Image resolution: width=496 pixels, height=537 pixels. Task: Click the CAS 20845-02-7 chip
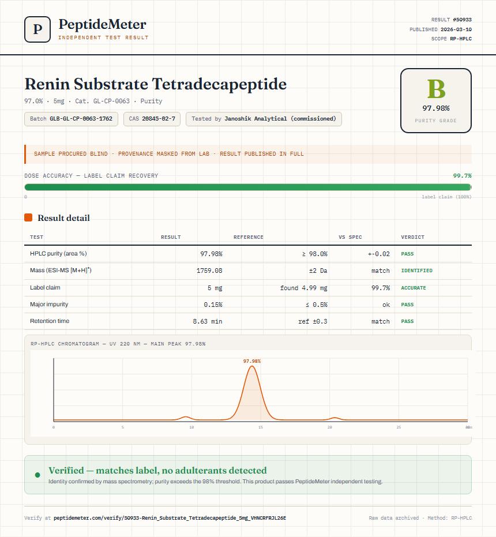(x=152, y=119)
